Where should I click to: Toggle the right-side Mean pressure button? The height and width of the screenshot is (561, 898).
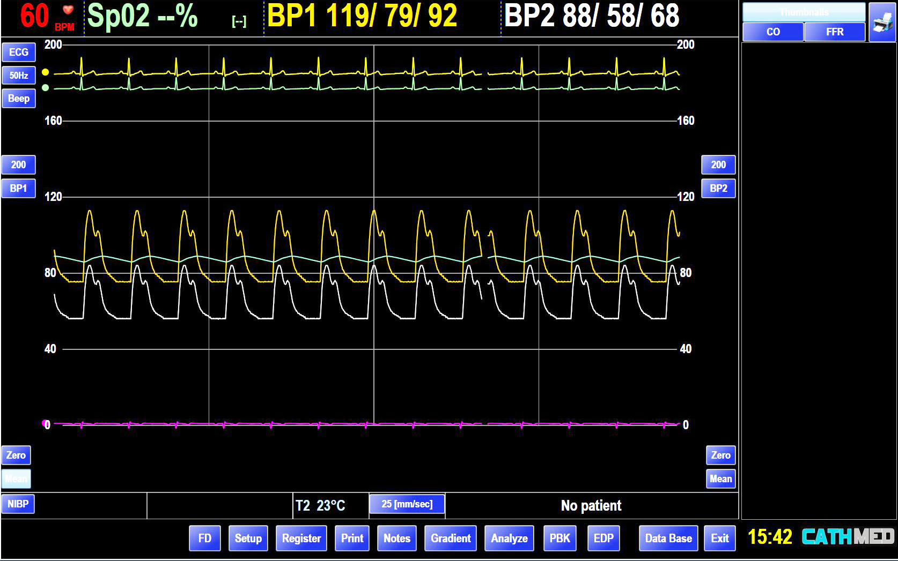(x=720, y=479)
